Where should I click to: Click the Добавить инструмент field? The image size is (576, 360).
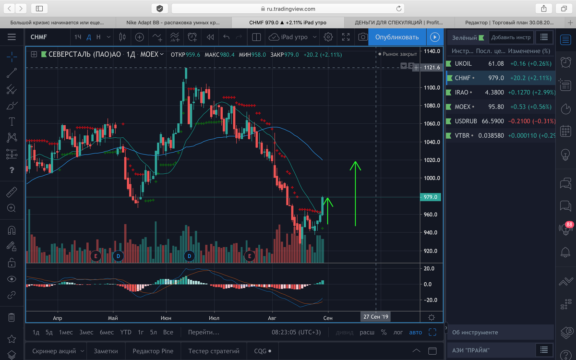511,37
